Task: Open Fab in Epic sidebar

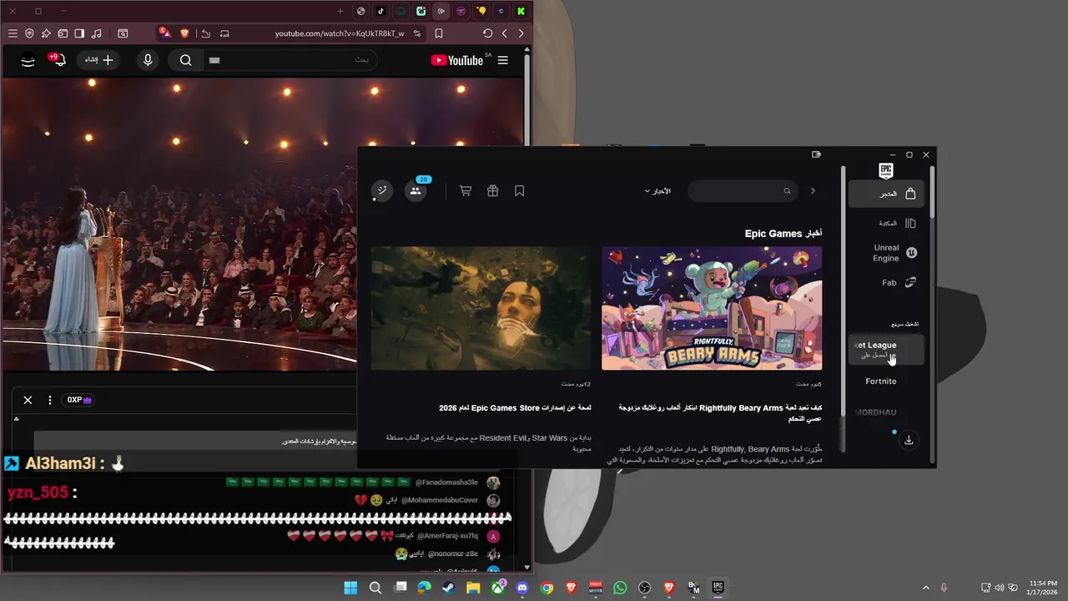Action: coord(886,283)
